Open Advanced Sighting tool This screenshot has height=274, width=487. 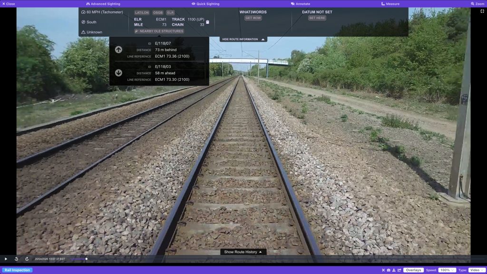click(103, 4)
